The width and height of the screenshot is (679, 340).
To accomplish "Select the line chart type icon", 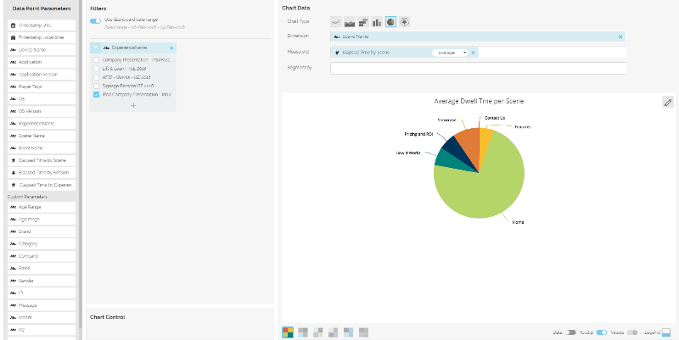I will click(x=335, y=22).
